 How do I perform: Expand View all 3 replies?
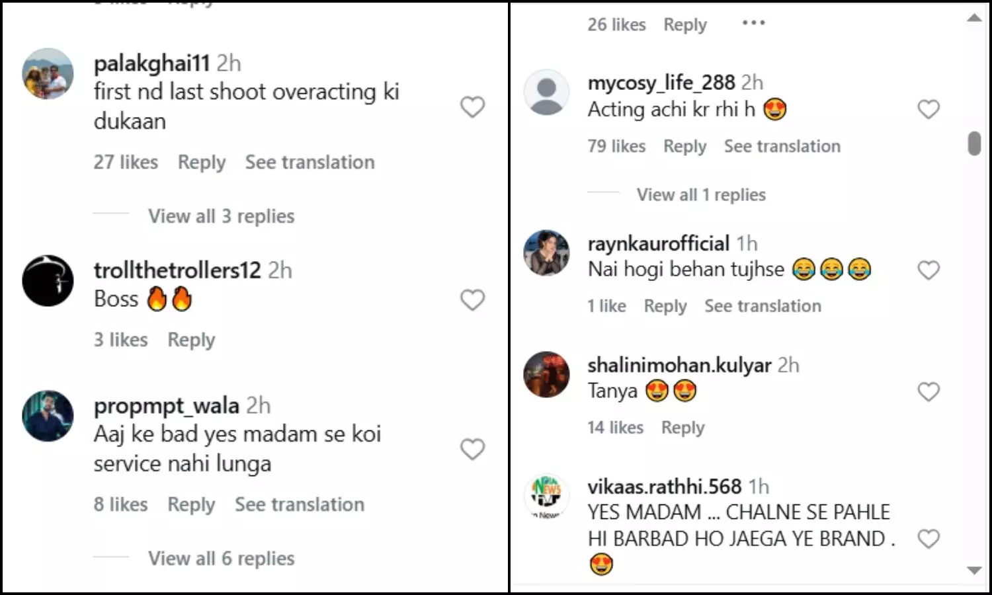221,216
